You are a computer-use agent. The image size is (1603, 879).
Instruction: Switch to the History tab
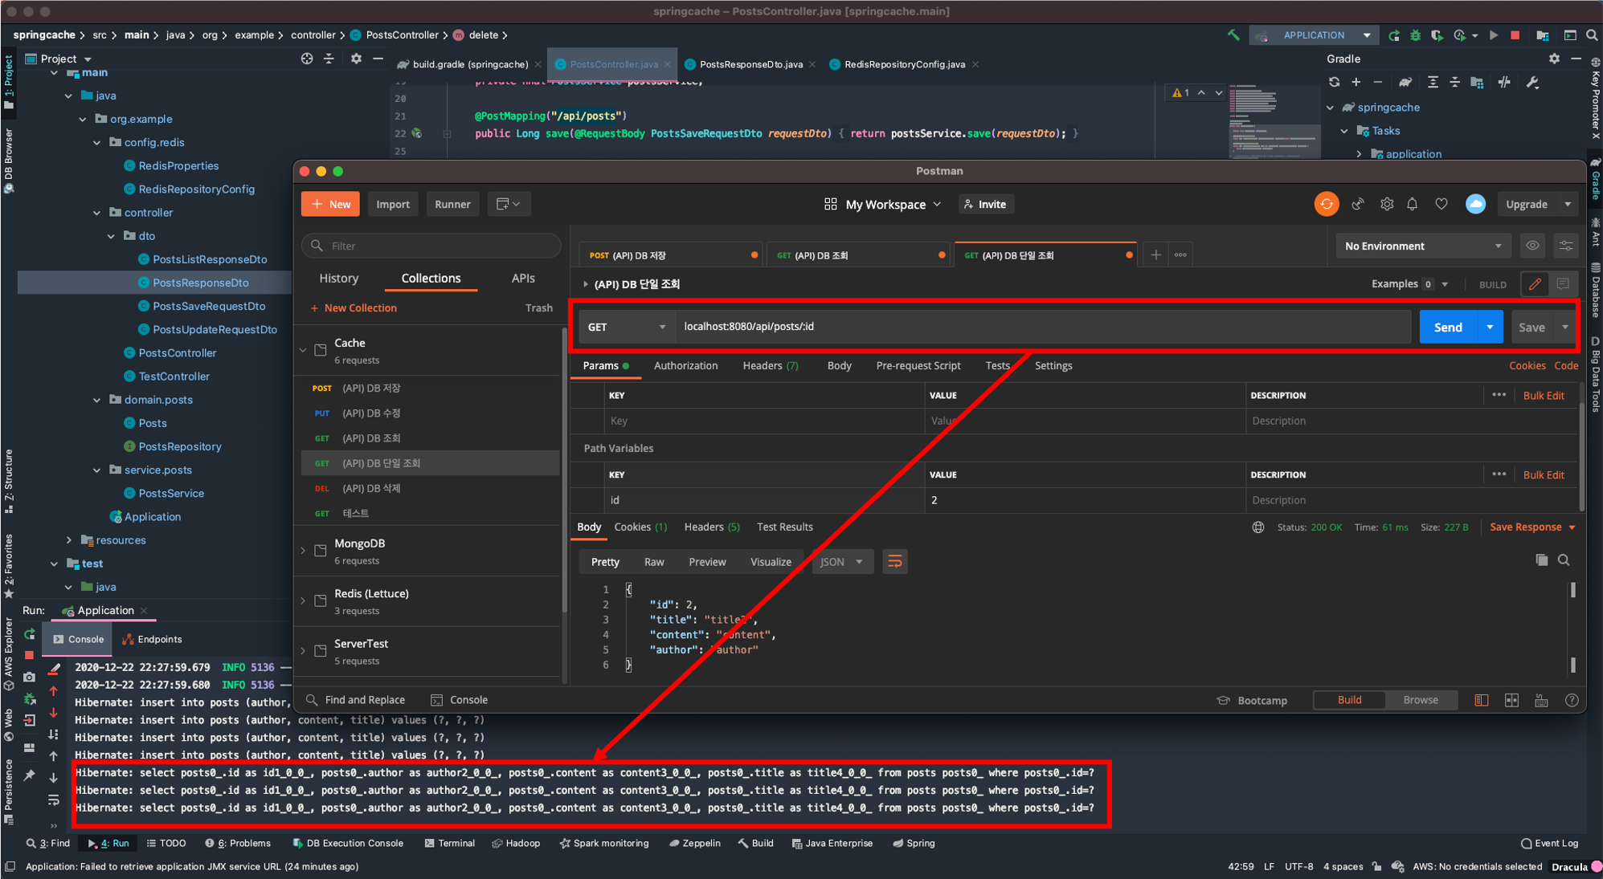click(338, 278)
